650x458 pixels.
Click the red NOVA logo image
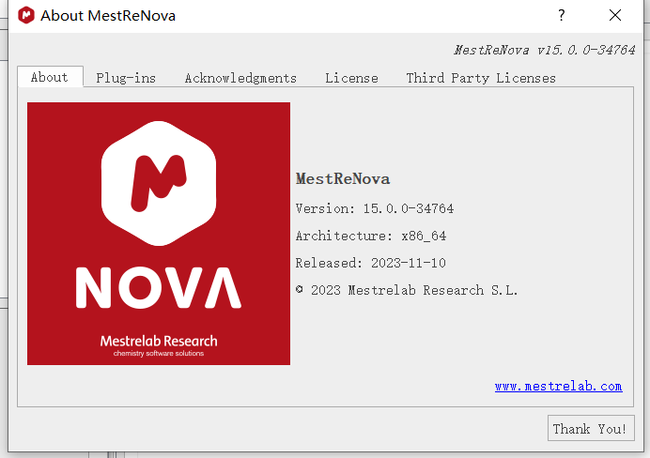(x=159, y=234)
